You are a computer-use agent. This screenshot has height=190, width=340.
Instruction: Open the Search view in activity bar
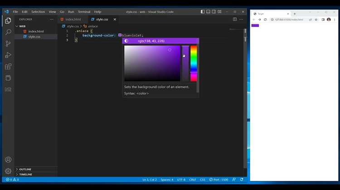coord(8,32)
